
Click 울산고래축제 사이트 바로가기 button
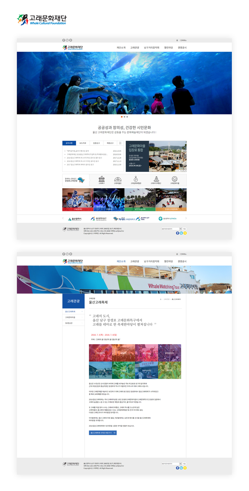(103, 433)
